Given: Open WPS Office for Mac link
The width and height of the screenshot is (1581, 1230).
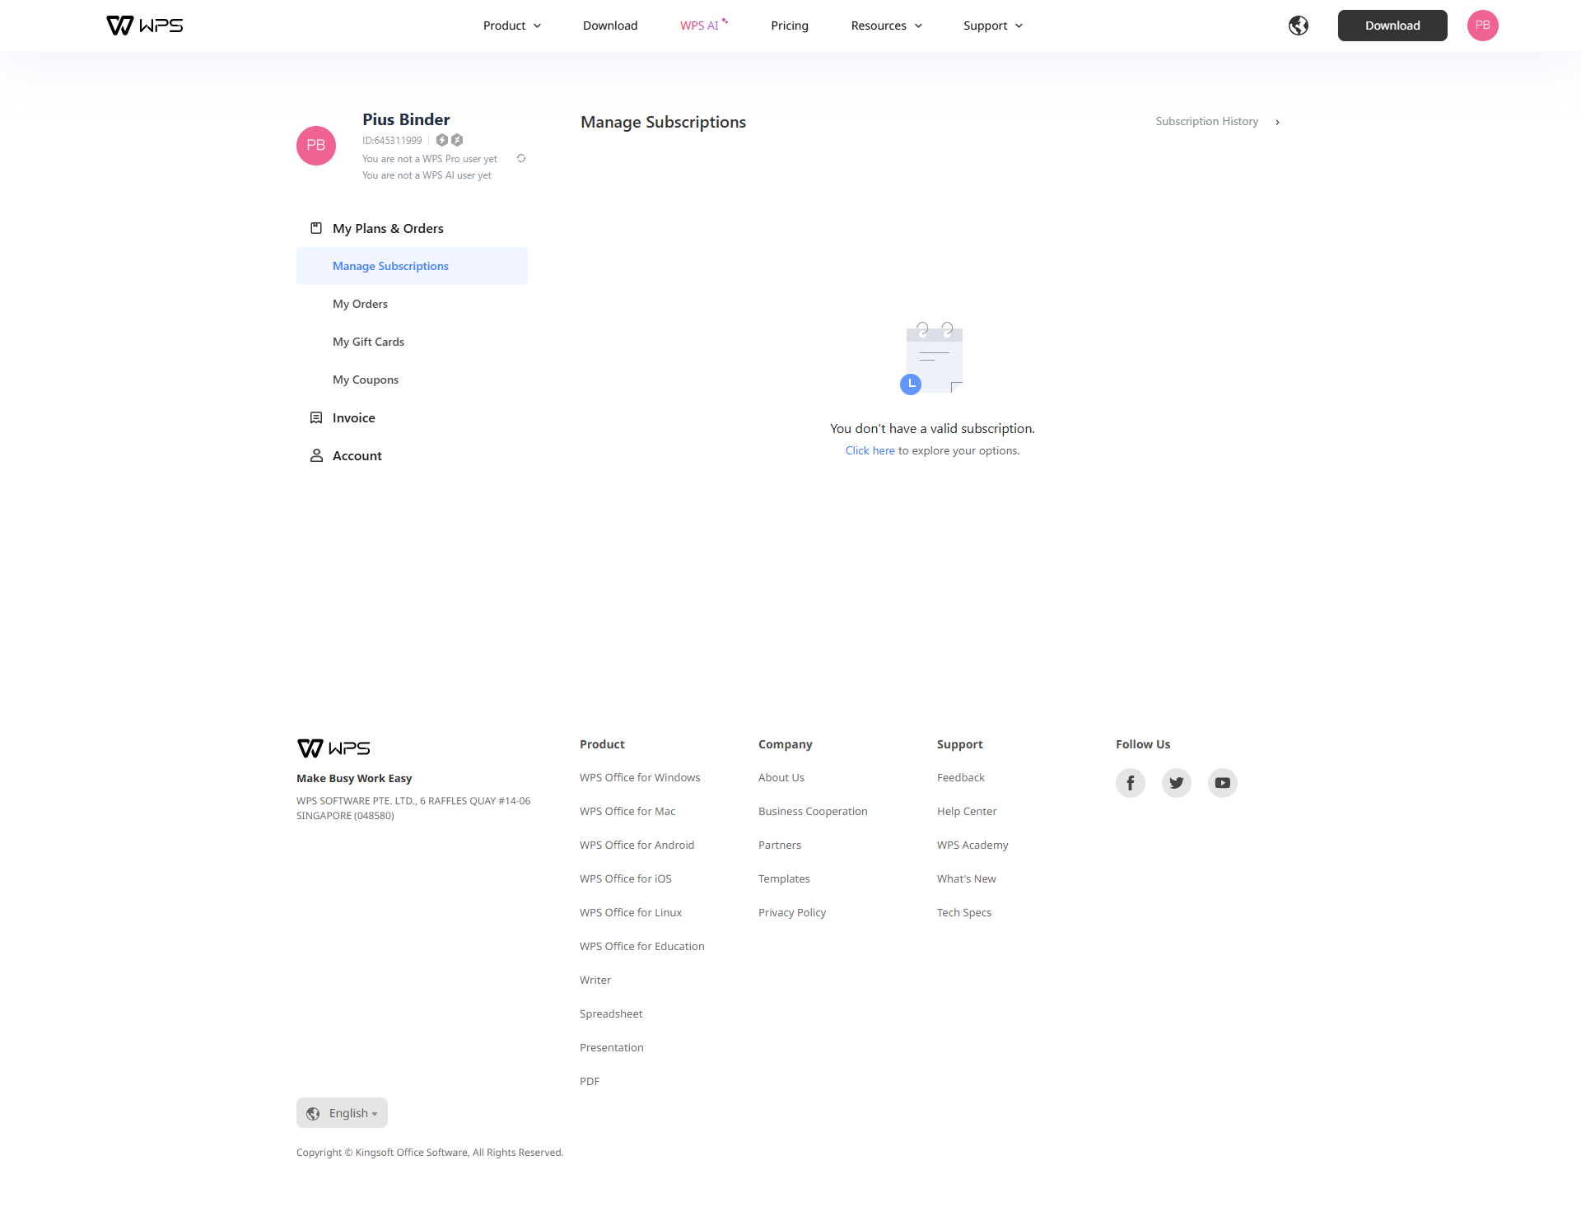Looking at the screenshot, I should click(627, 811).
